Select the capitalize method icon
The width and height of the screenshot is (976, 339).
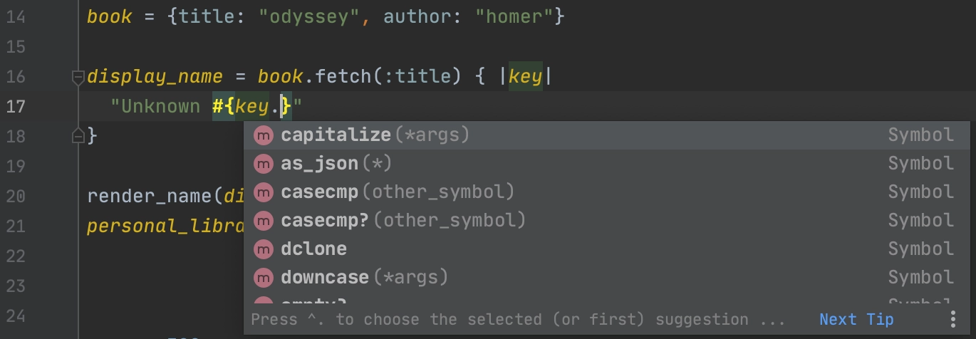(264, 135)
